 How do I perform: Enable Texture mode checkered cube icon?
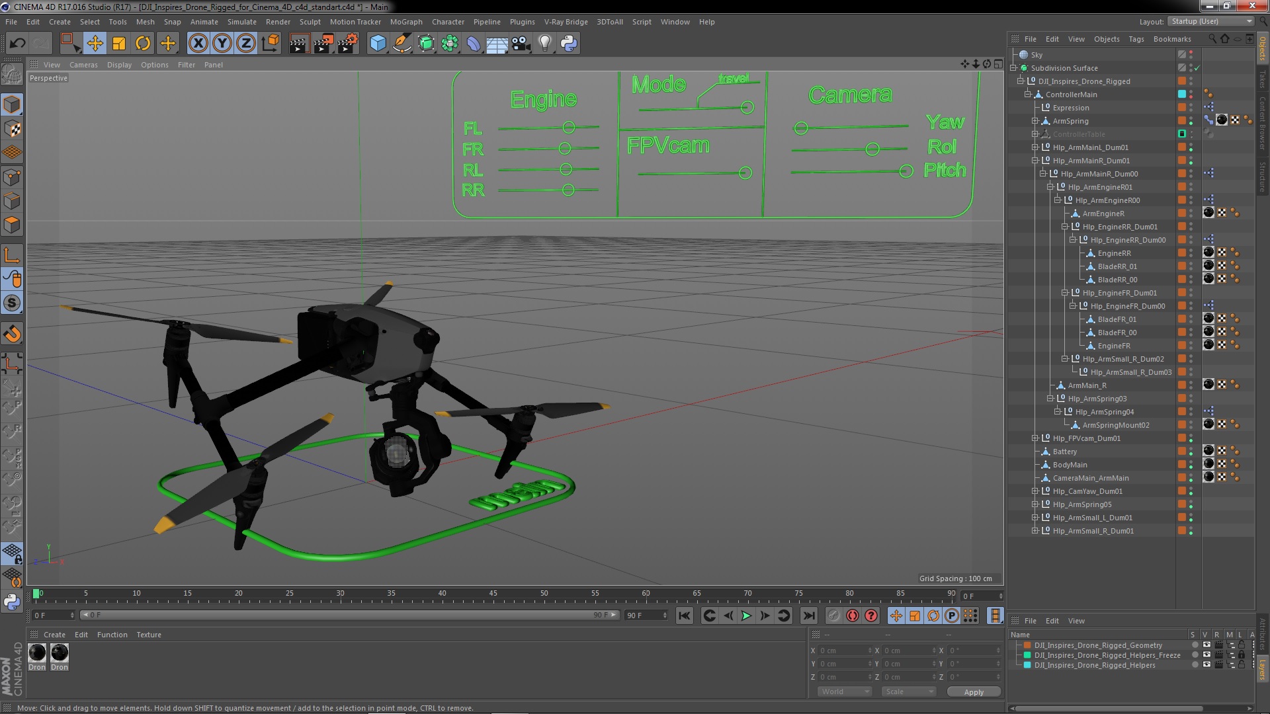pos(12,128)
